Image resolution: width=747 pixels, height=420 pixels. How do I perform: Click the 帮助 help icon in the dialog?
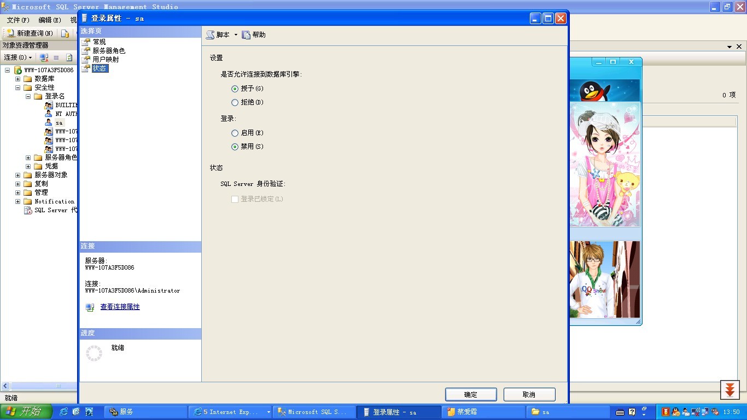[246, 35]
